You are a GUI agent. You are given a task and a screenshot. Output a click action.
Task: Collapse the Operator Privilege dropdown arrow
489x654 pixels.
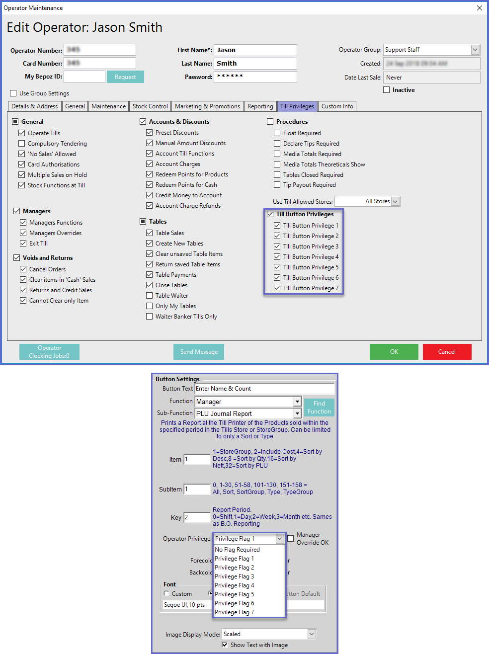tap(280, 539)
